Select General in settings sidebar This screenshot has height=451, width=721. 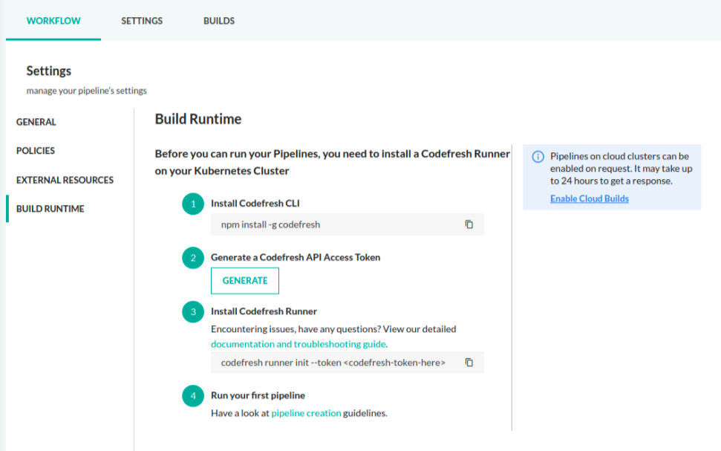click(x=36, y=122)
